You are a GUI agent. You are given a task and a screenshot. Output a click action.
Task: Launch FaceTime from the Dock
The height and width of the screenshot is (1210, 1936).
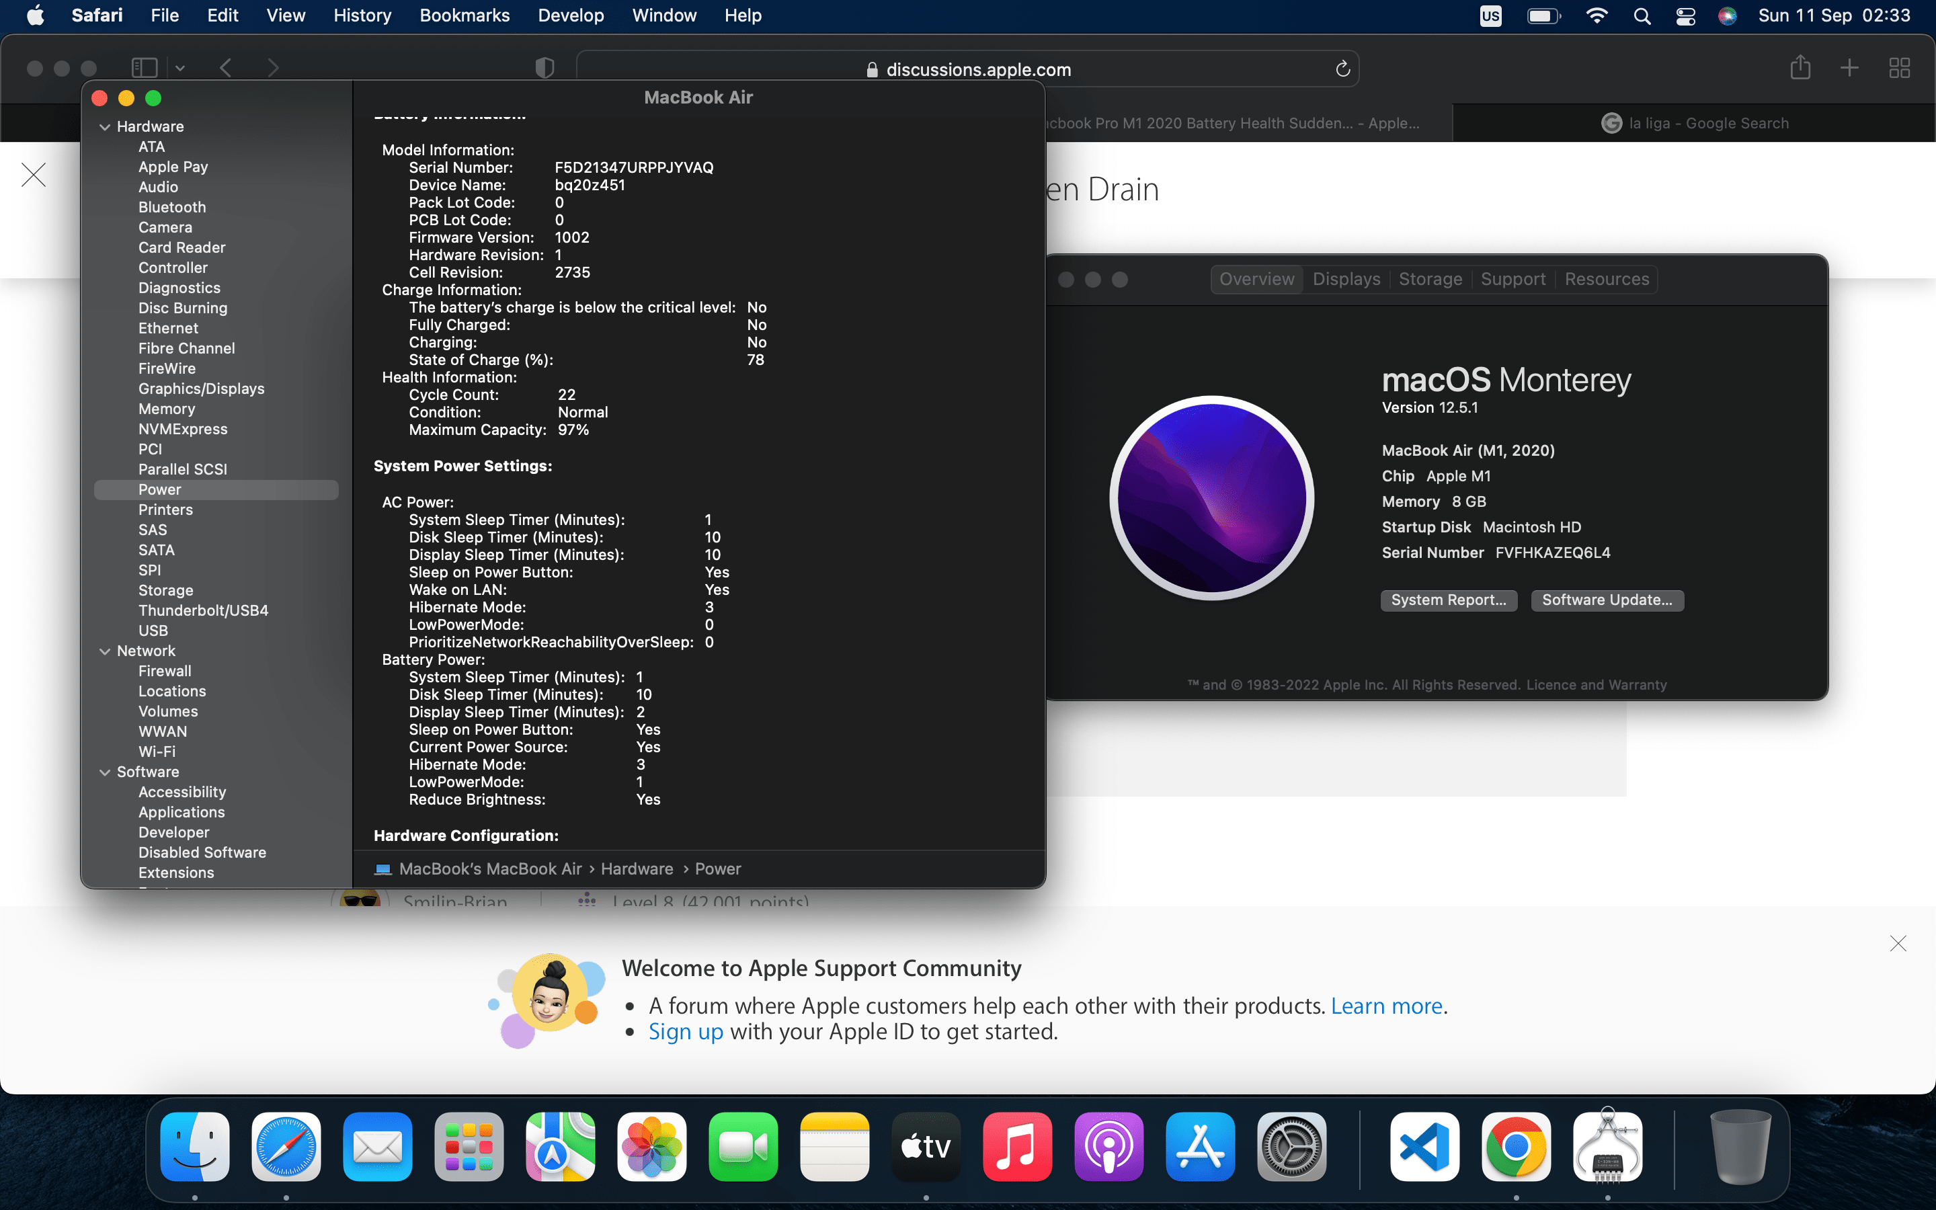742,1146
